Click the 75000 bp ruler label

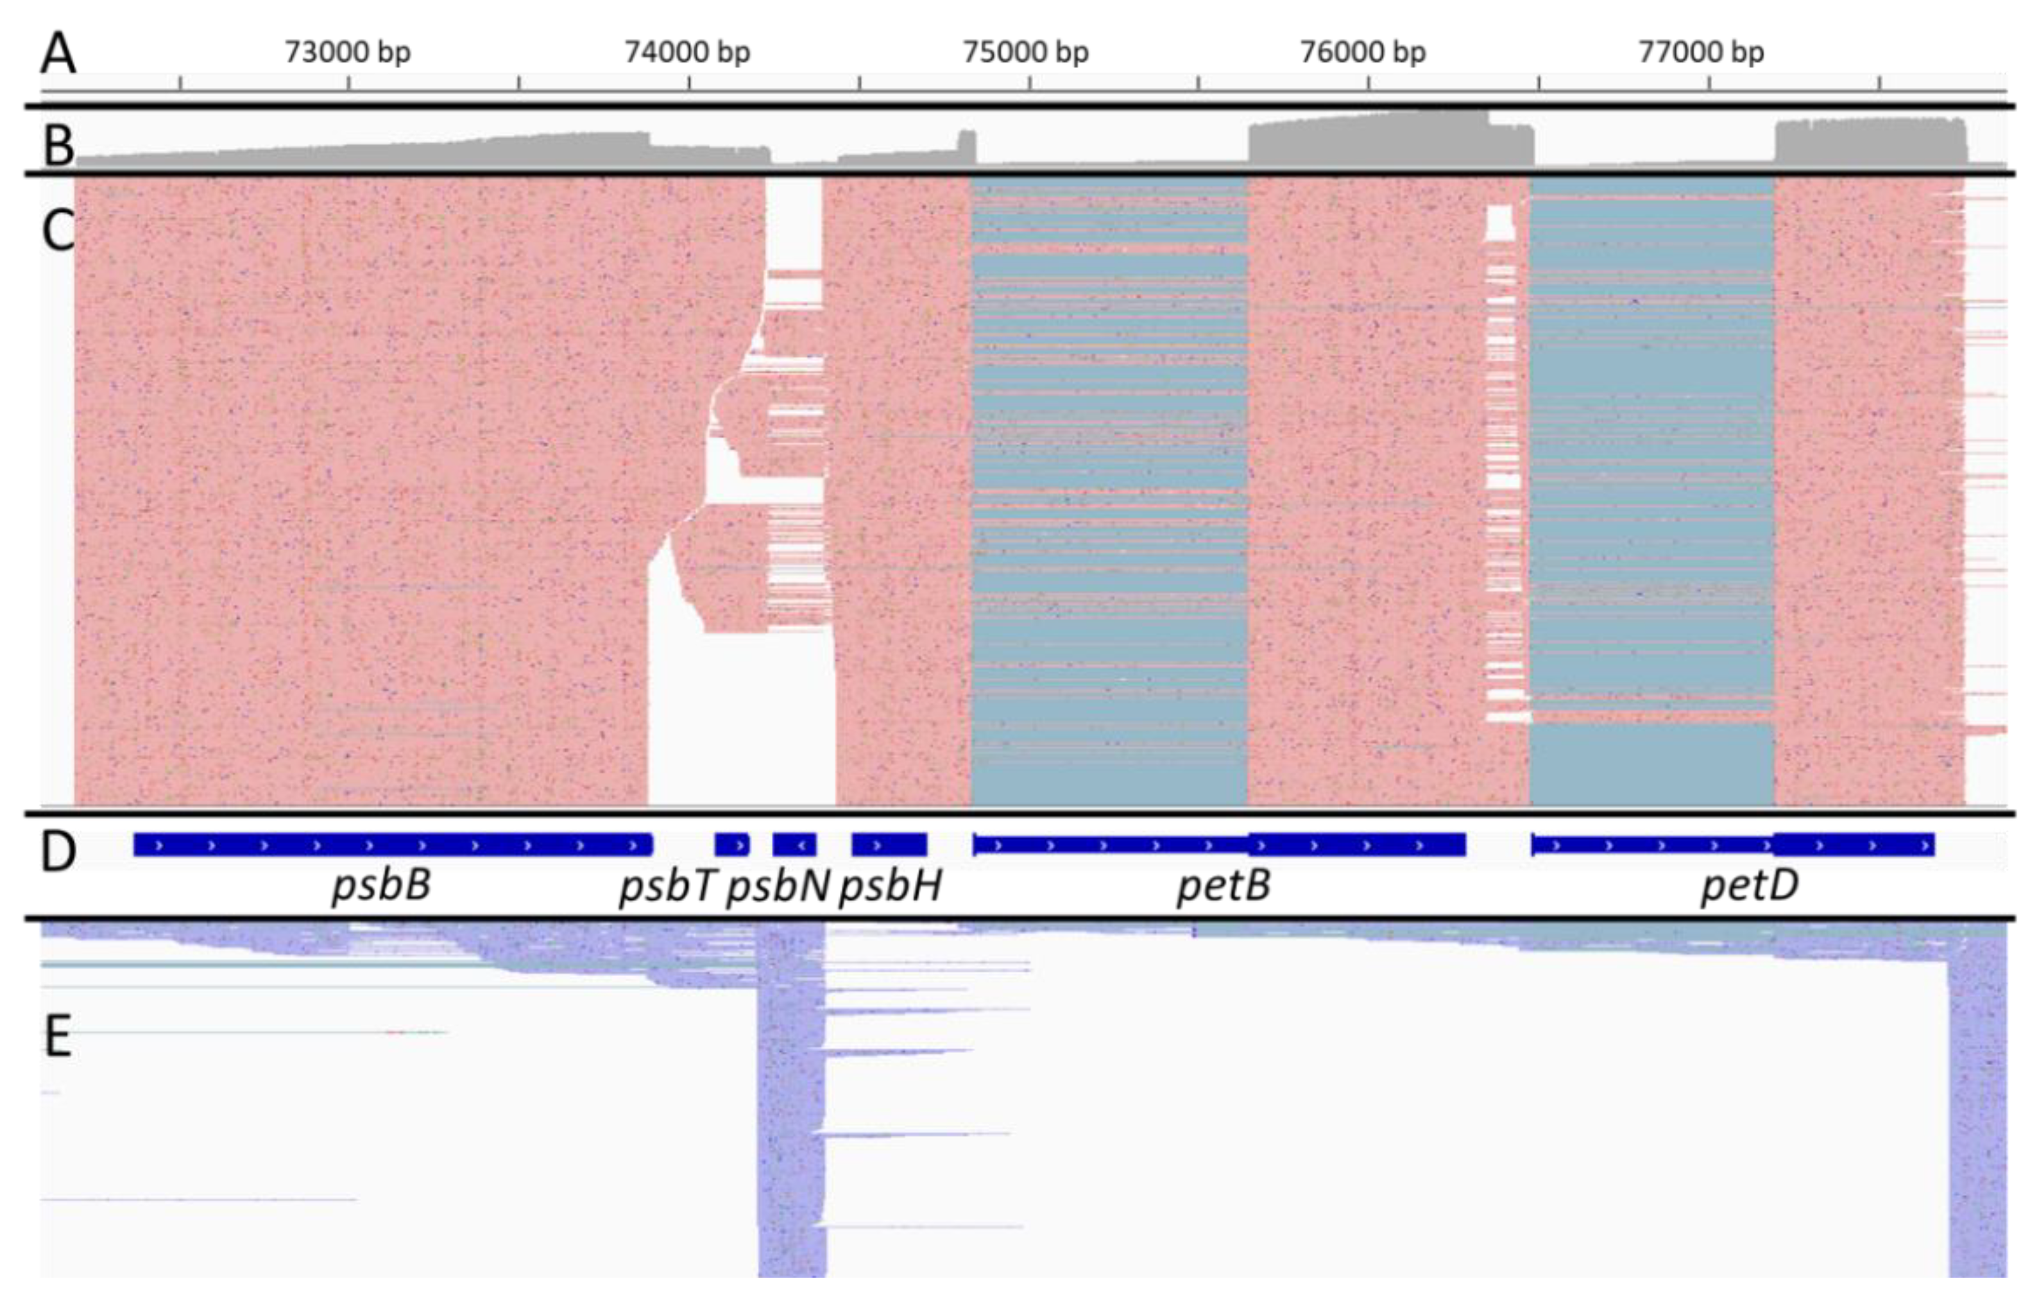(x=1025, y=53)
